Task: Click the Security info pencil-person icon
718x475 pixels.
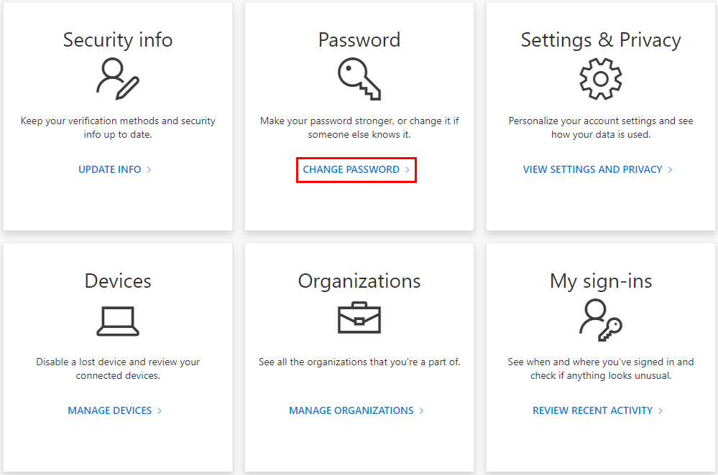Action: 117,81
